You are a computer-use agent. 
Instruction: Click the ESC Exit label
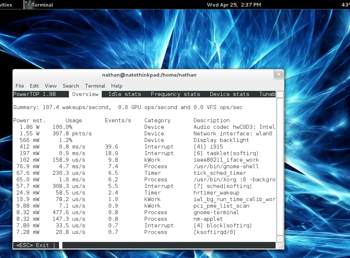(x=33, y=245)
